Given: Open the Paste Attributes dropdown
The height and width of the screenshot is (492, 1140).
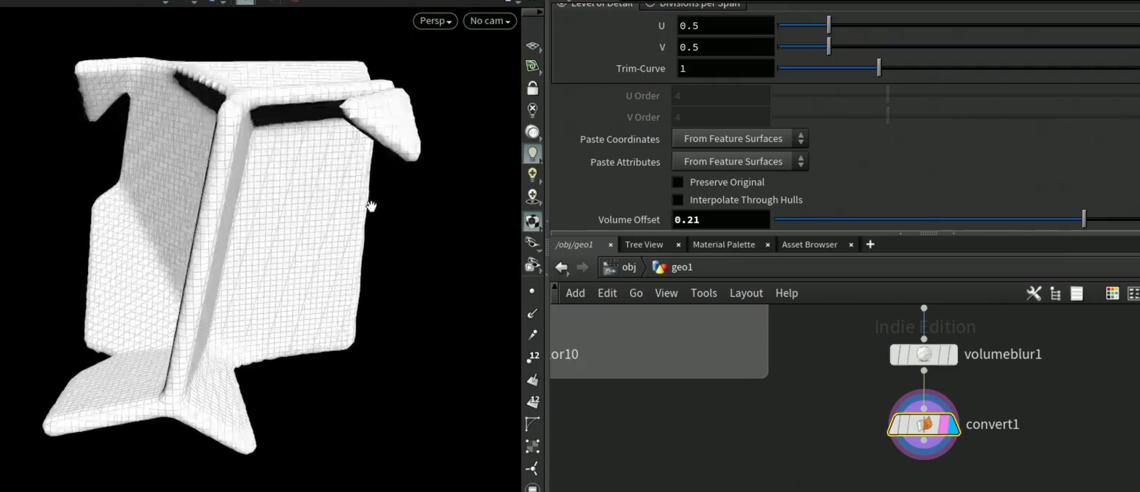Looking at the screenshot, I should click(x=740, y=162).
